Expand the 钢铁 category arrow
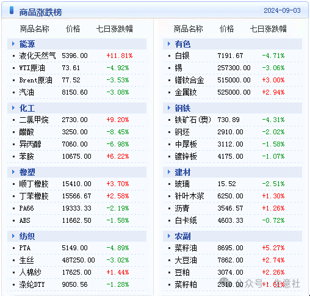The height and width of the screenshot is (296, 310). pos(169,108)
